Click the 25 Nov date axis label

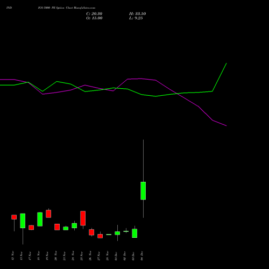point(82,256)
